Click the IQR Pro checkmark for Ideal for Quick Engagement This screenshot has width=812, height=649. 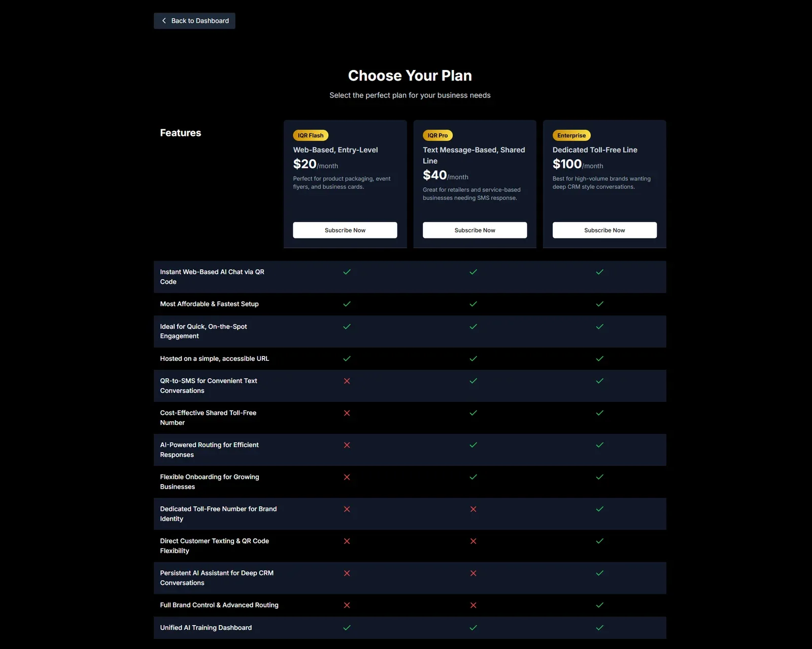[473, 326]
